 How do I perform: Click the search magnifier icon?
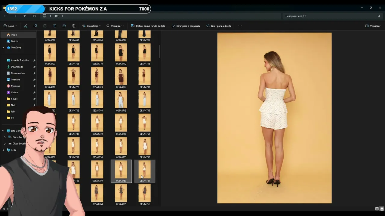coord(379,16)
